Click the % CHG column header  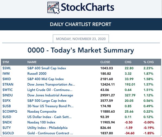[x=148, y=62]
